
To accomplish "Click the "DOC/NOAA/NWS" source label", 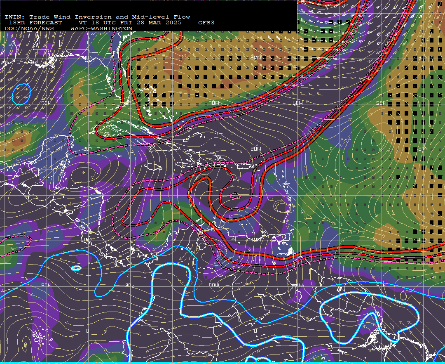I will [x=29, y=29].
